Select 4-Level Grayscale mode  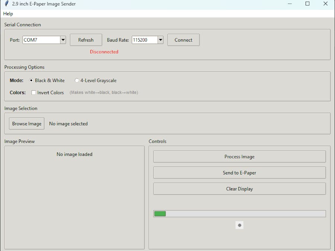pos(77,81)
